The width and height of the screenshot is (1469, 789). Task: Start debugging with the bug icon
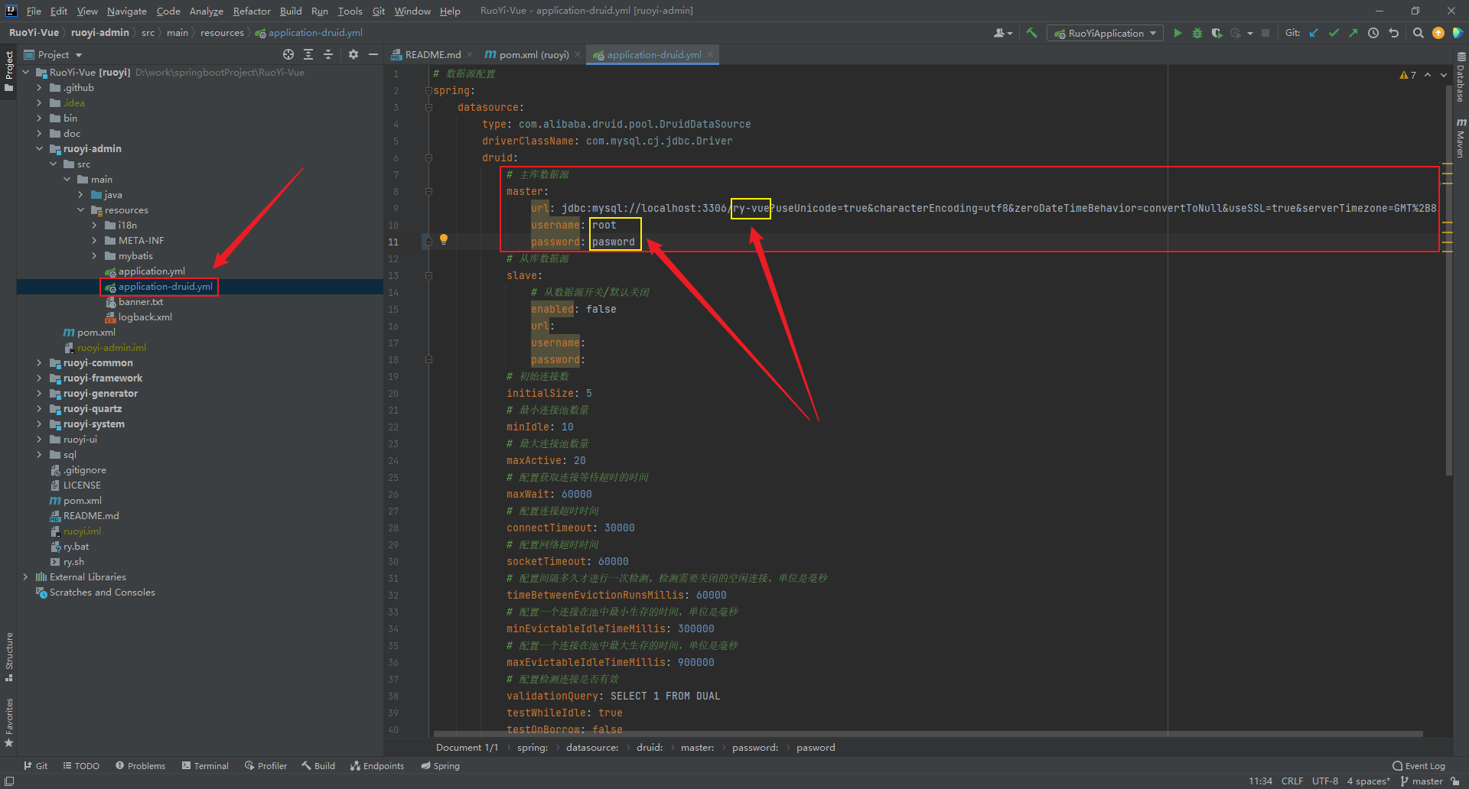click(x=1197, y=33)
